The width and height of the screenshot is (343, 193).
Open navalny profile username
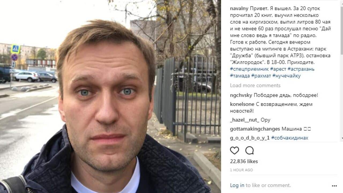239,9
